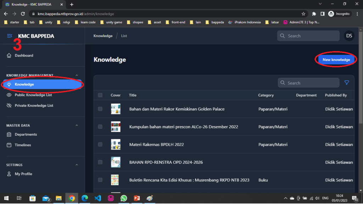This screenshot has width=363, height=204.
Task: Bookmark this page with the star icon
Action: click(303, 14)
